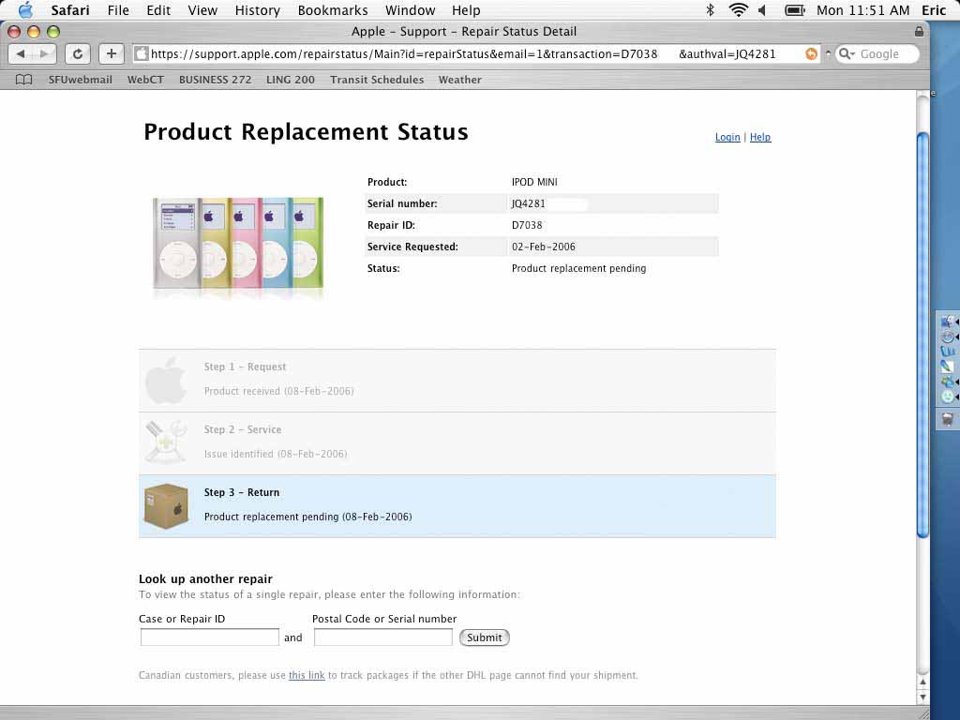Click the trash icon in the side dock
Screen dimensions: 960x720
tap(947, 419)
